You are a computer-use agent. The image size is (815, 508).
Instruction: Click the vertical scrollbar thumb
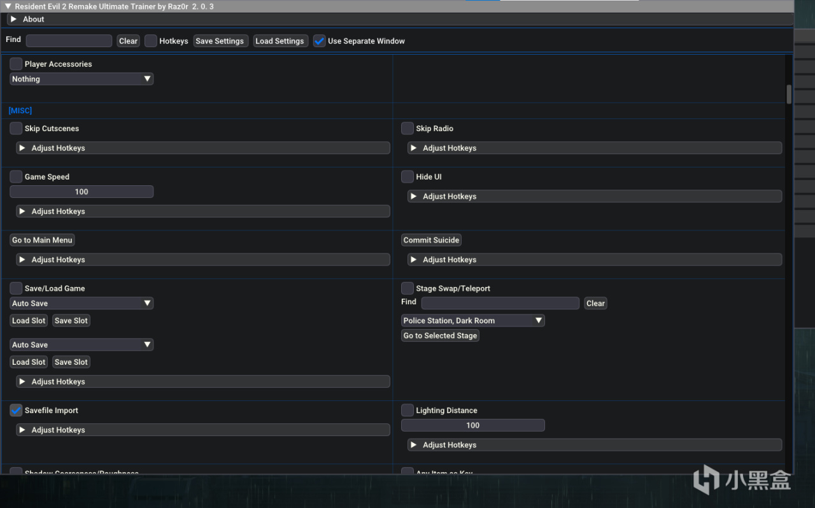click(x=789, y=94)
